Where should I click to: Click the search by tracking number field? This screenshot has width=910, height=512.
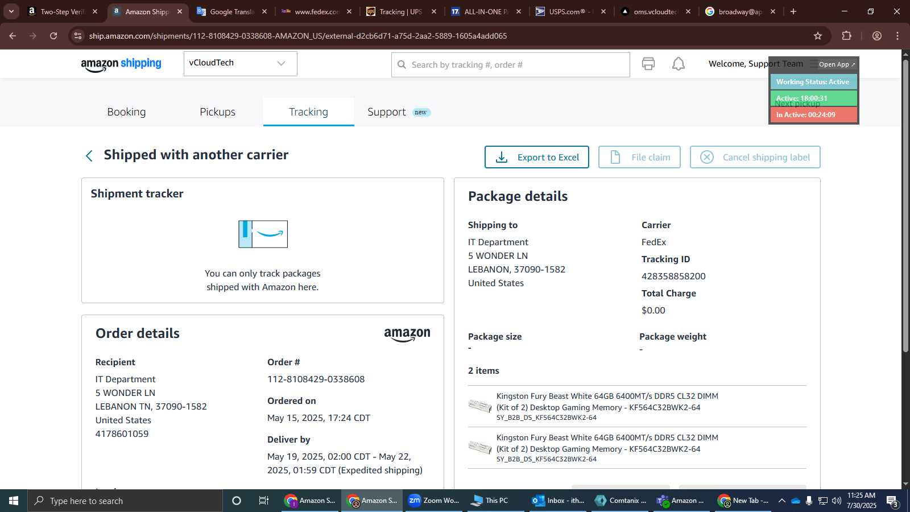tap(510, 65)
